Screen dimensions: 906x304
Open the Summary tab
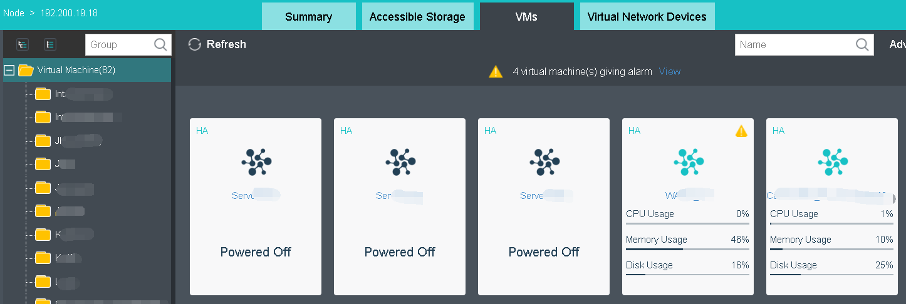tap(309, 16)
